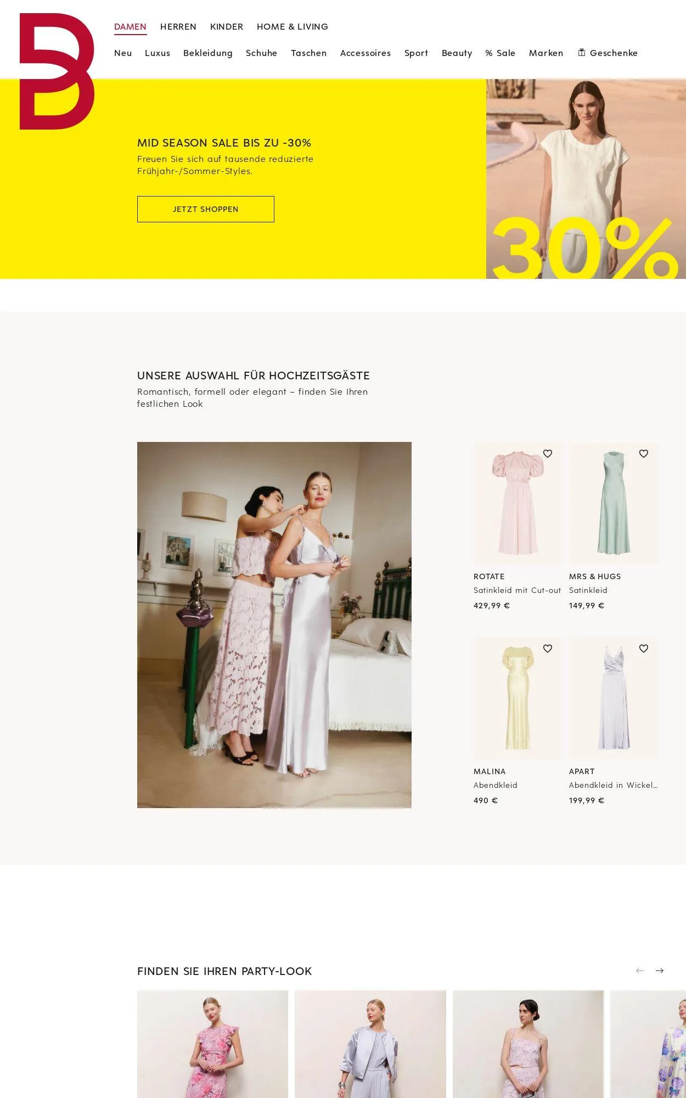Viewport: 686px width, 1098px height.
Task: Toggle wishlist heart on MRS & HUGS dress
Action: pyautogui.click(x=644, y=453)
